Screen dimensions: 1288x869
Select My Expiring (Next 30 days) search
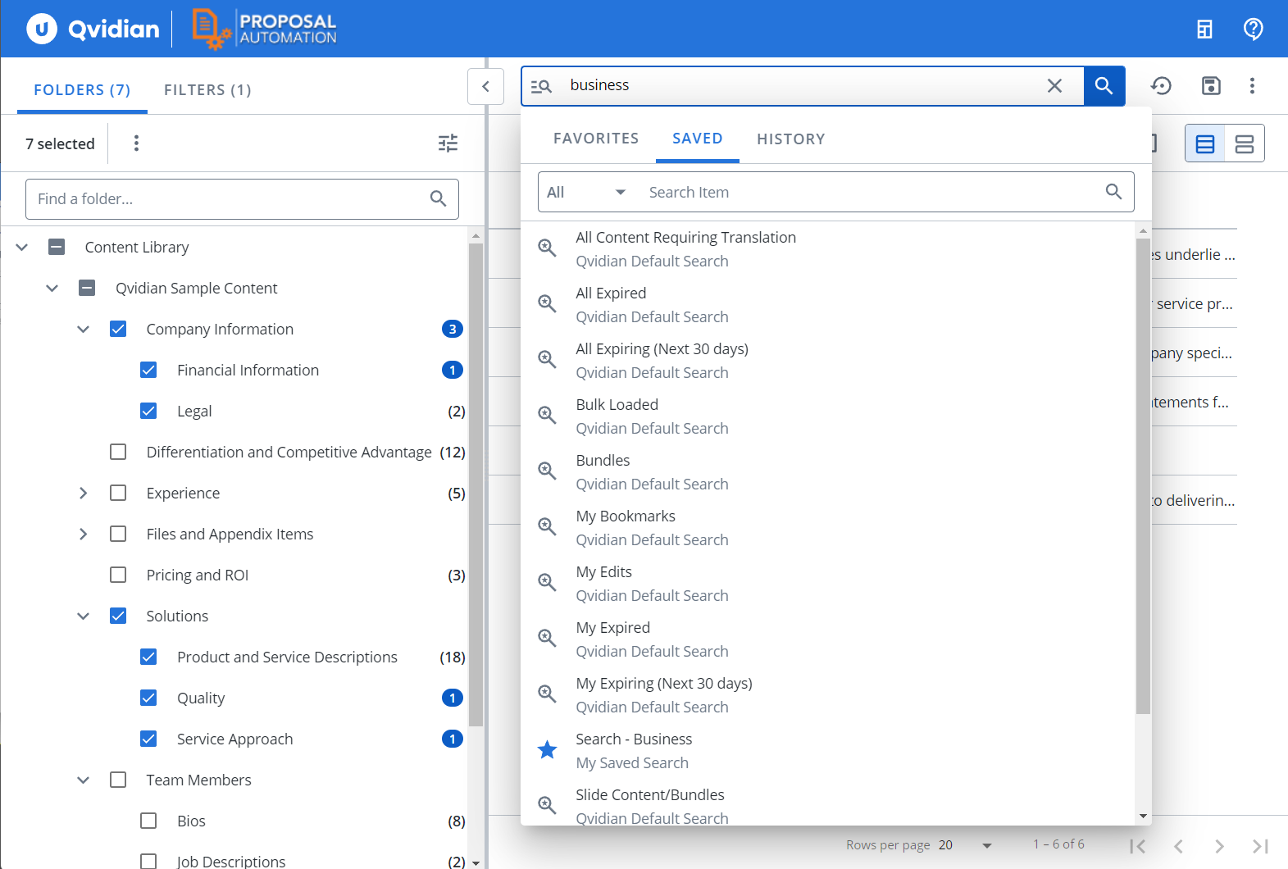828,695
